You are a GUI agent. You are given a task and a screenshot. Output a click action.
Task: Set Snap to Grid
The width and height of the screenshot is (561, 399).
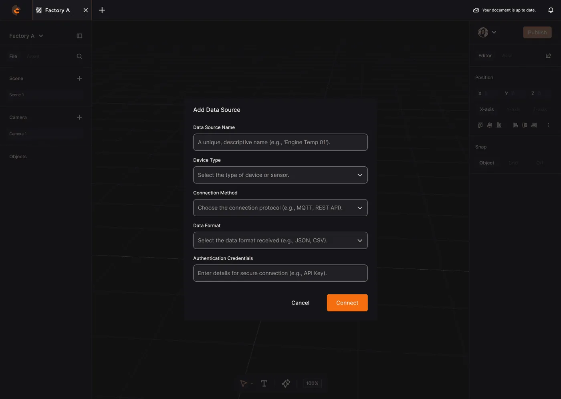pyautogui.click(x=513, y=163)
